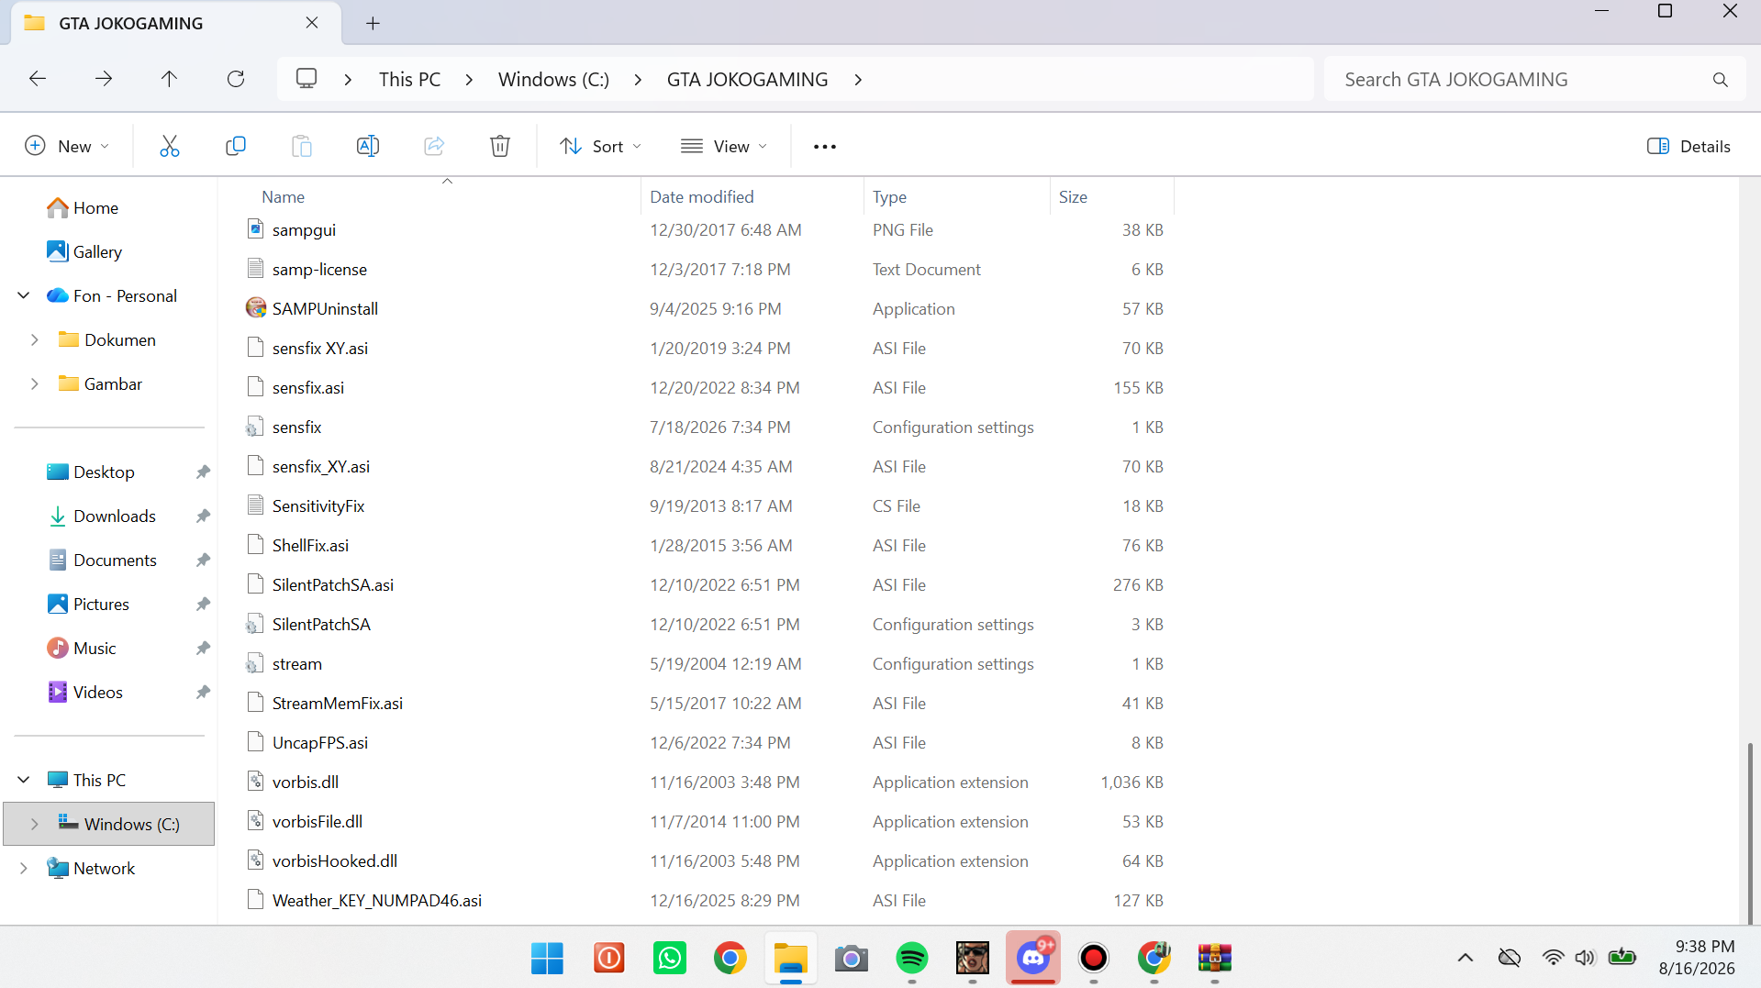Open Downloads in Quick access
The image size is (1761, 988).
[115, 516]
